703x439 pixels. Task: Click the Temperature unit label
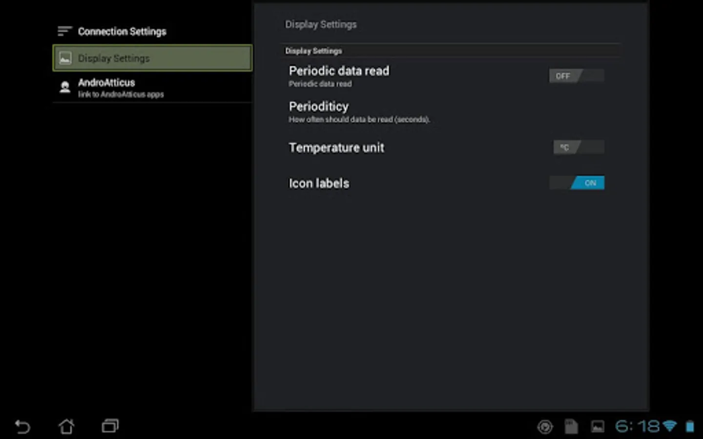tap(336, 147)
